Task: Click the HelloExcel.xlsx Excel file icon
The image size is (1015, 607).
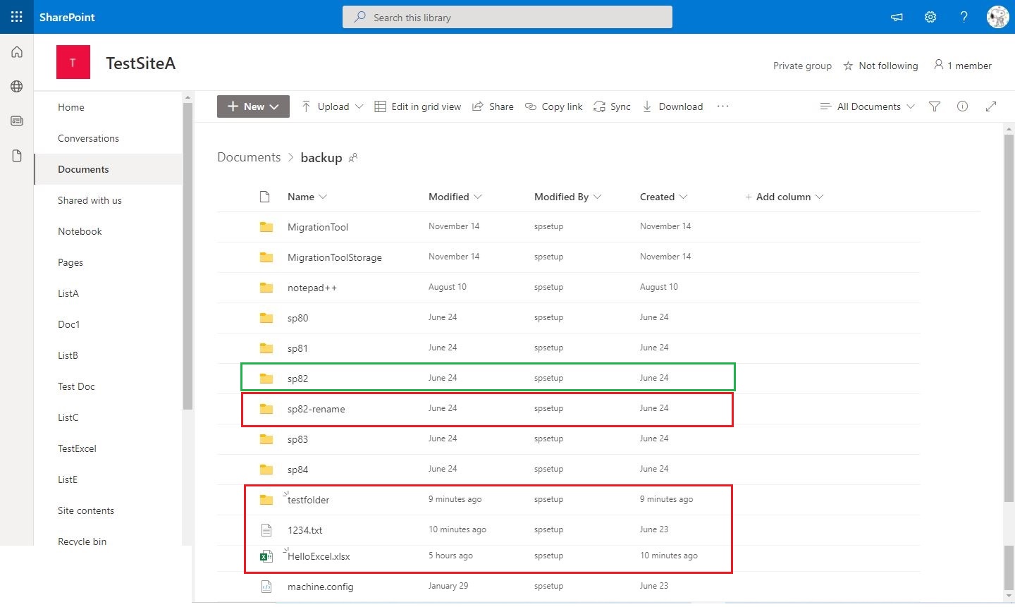Action: 266,556
